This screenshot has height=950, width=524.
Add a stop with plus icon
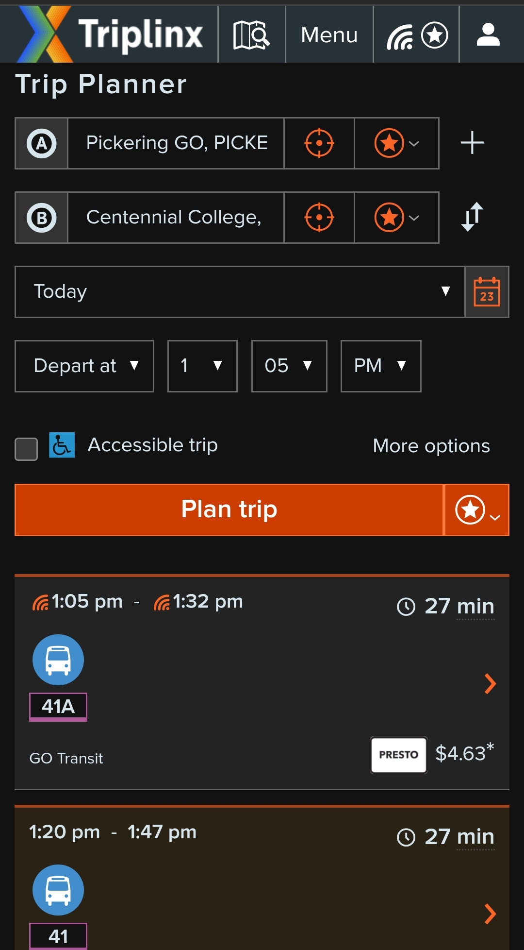472,143
